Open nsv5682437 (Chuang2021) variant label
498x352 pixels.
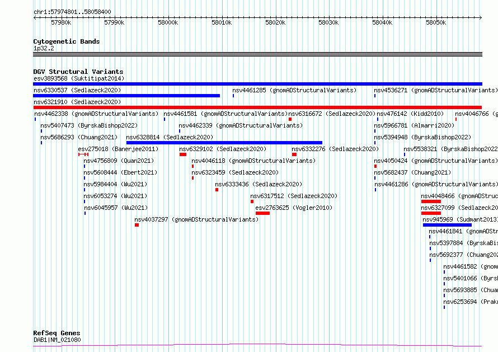pos(412,172)
